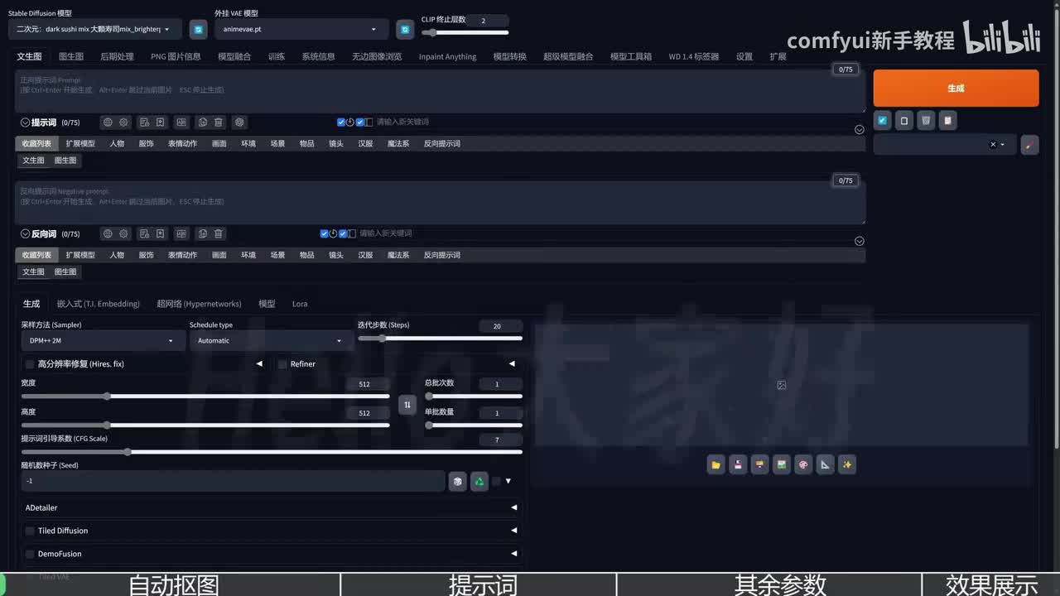Screen dimensions: 1060x596
Task: Randomize seed with the dice icon
Action: click(x=457, y=481)
